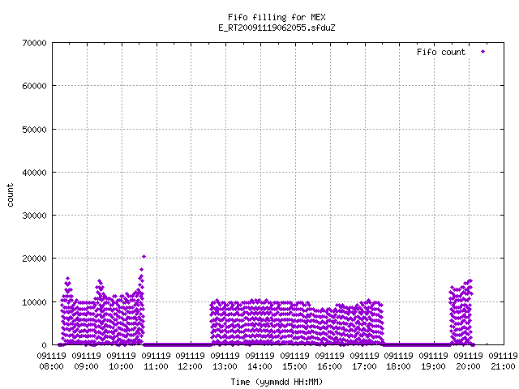Click the x-axis tick 091119 19:00
This screenshot has height=389, width=519.
tap(433, 361)
